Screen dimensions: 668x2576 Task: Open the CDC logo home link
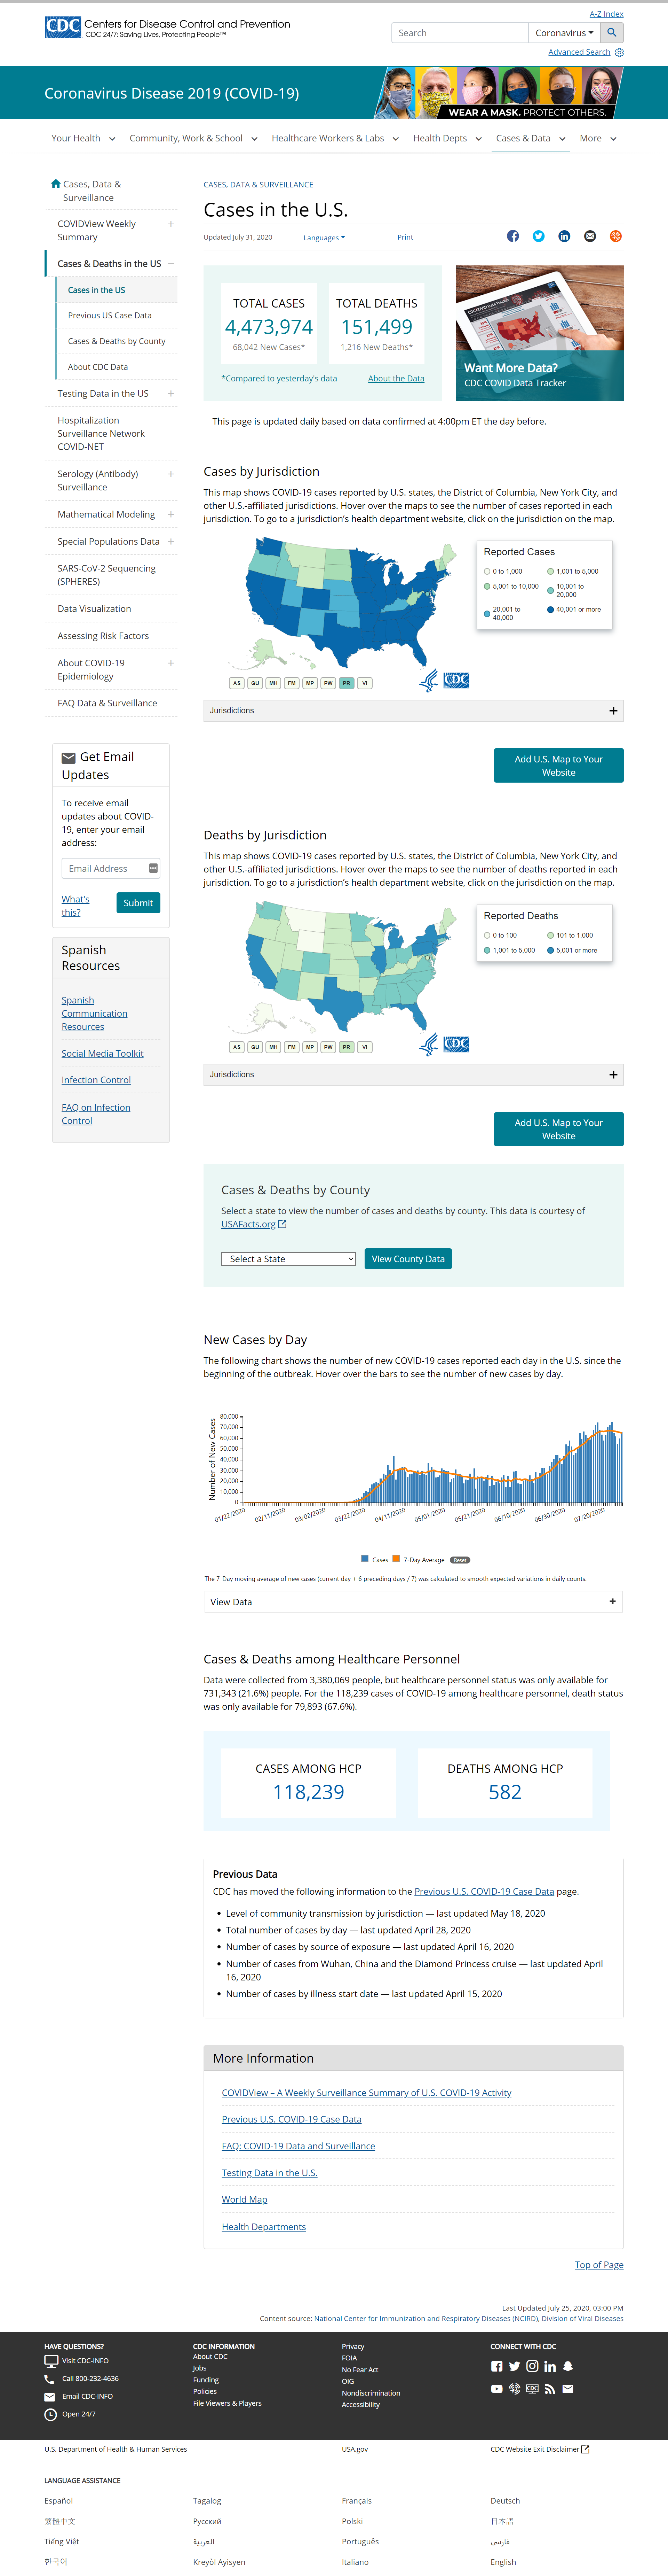[168, 28]
